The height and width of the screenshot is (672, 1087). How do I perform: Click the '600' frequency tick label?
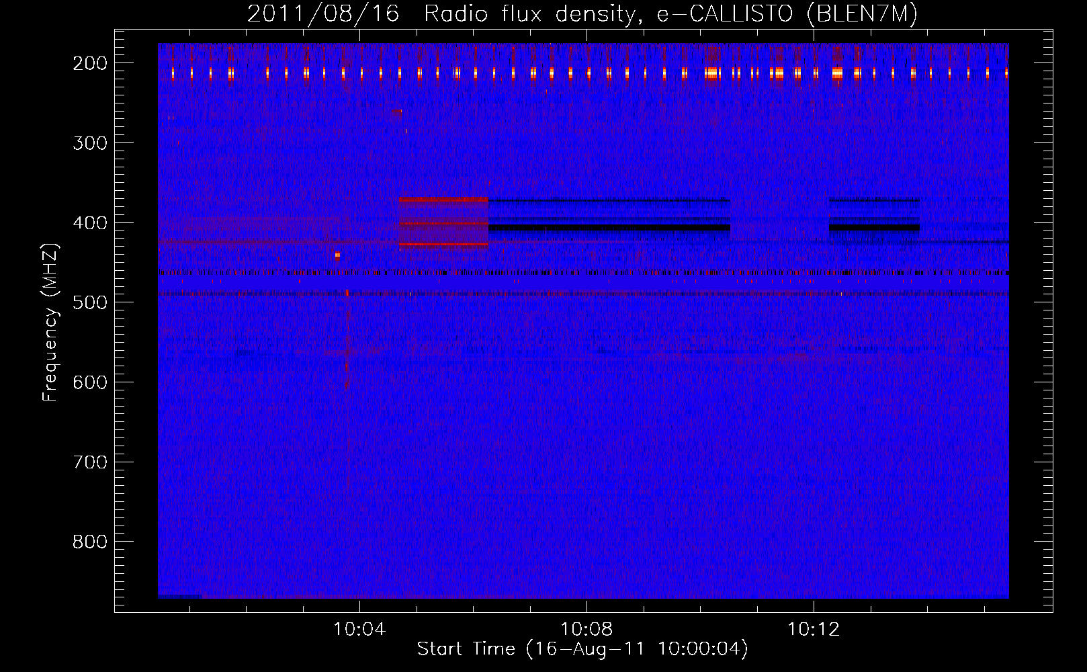(90, 382)
